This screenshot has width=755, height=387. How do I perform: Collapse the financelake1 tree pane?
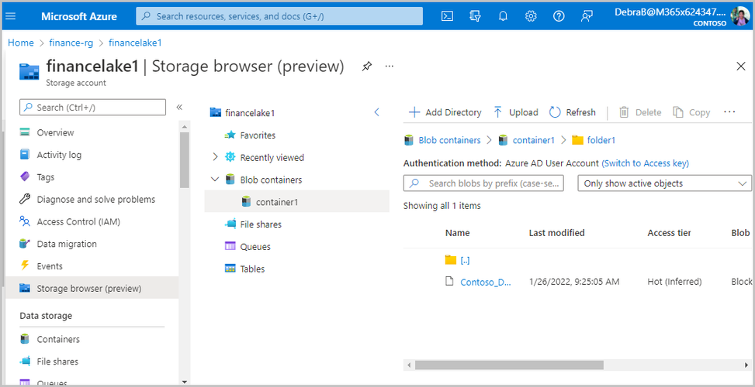pyautogui.click(x=377, y=112)
